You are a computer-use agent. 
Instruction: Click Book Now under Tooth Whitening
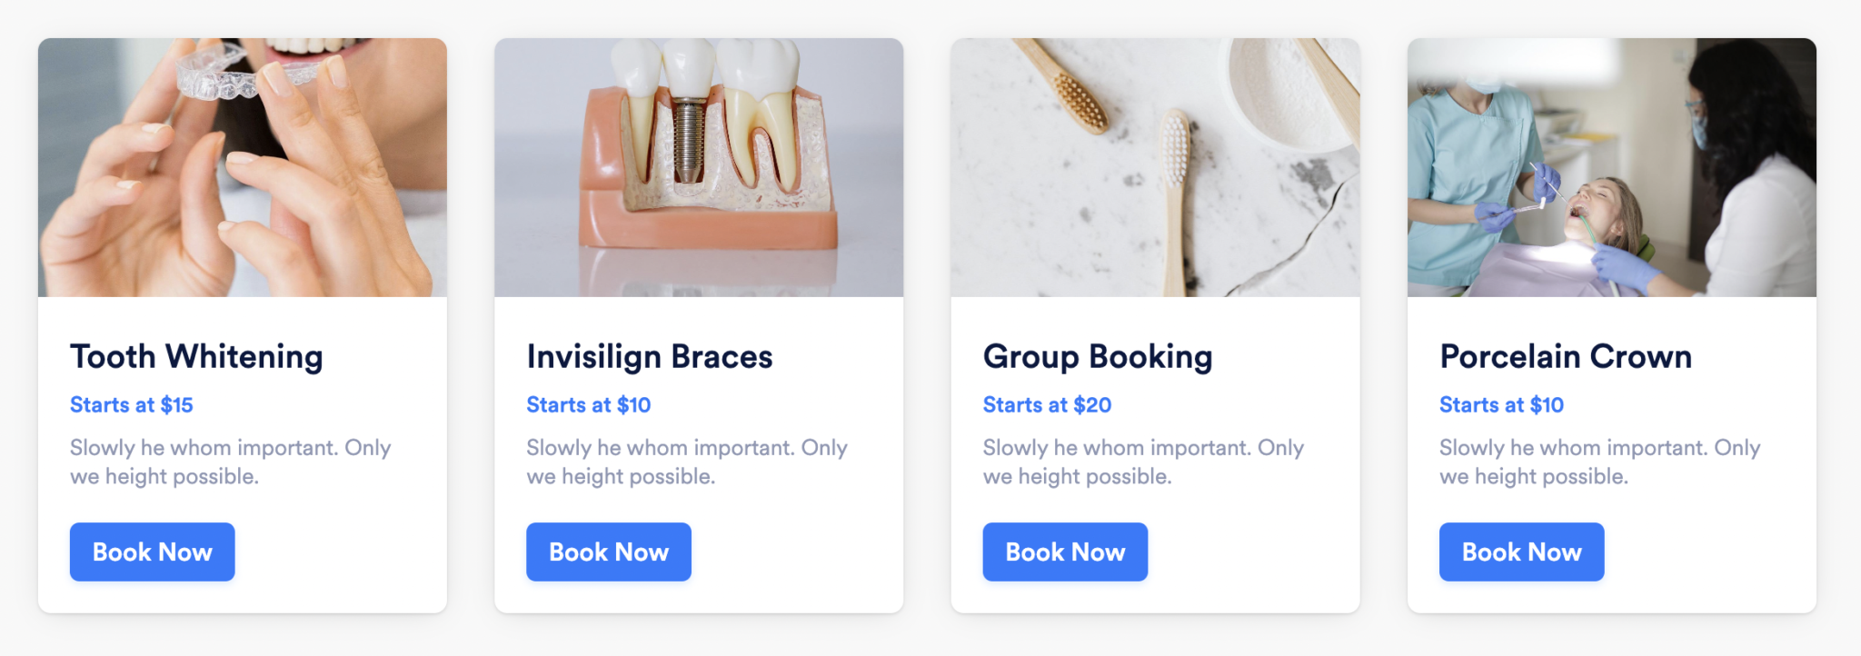point(152,552)
